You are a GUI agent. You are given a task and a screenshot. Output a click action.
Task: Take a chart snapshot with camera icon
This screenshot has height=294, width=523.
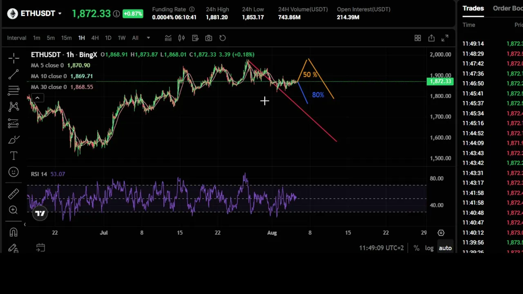209,38
